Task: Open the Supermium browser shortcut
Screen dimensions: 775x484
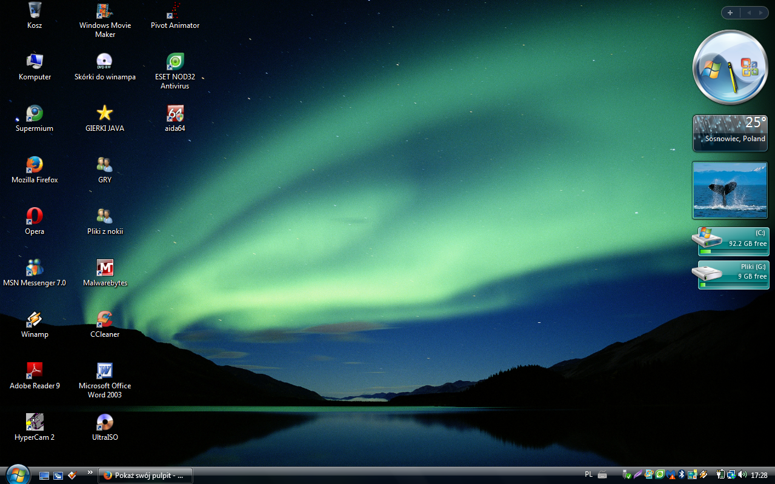Action: (35, 118)
